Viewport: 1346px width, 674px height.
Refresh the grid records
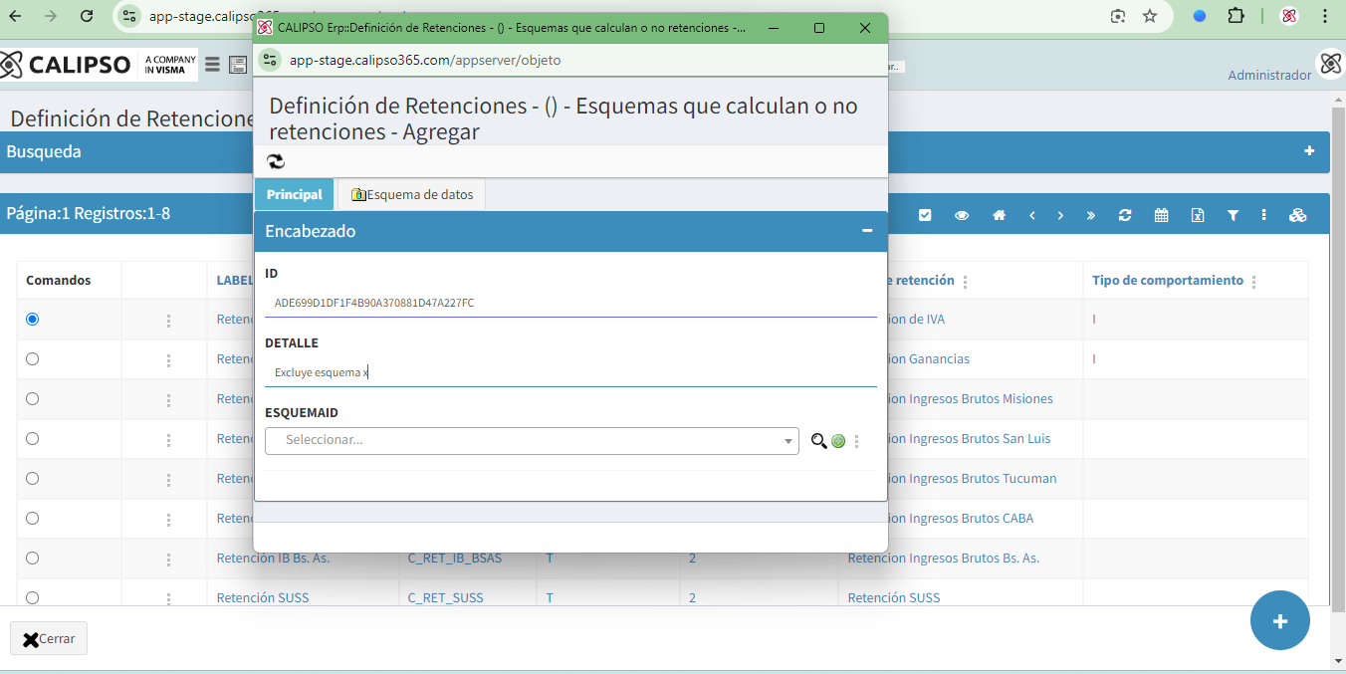tap(1125, 215)
